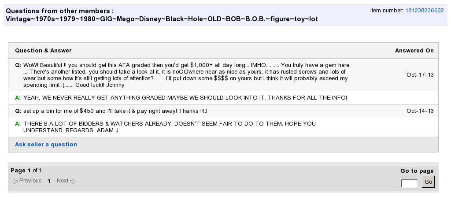This screenshot has width=451, height=197.
Task: Click the Vintage Black Hole listing title
Action: coord(162,19)
